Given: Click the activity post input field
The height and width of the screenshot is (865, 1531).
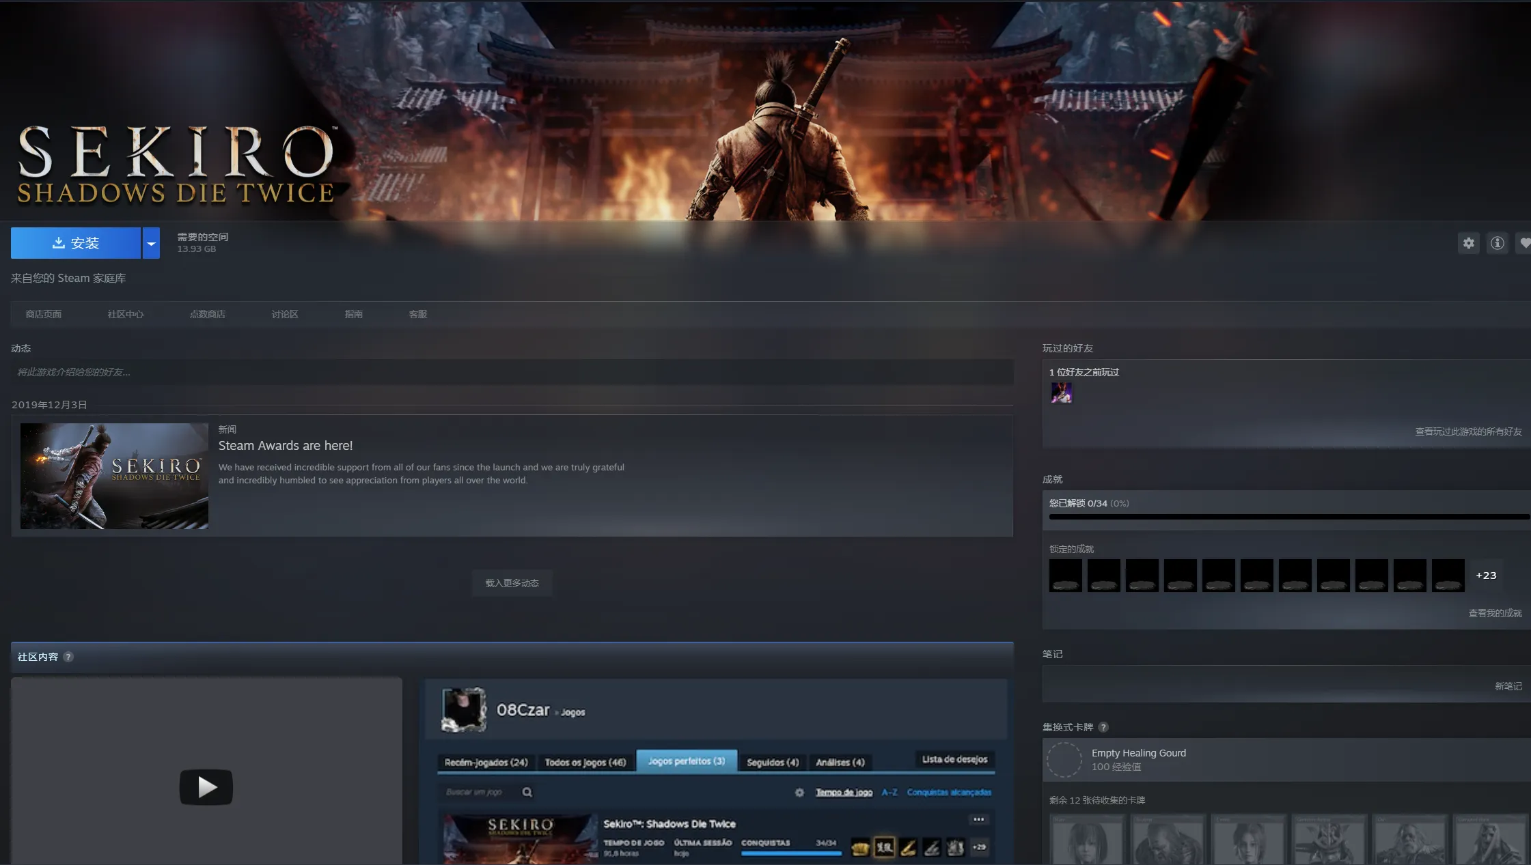Looking at the screenshot, I should pos(512,372).
